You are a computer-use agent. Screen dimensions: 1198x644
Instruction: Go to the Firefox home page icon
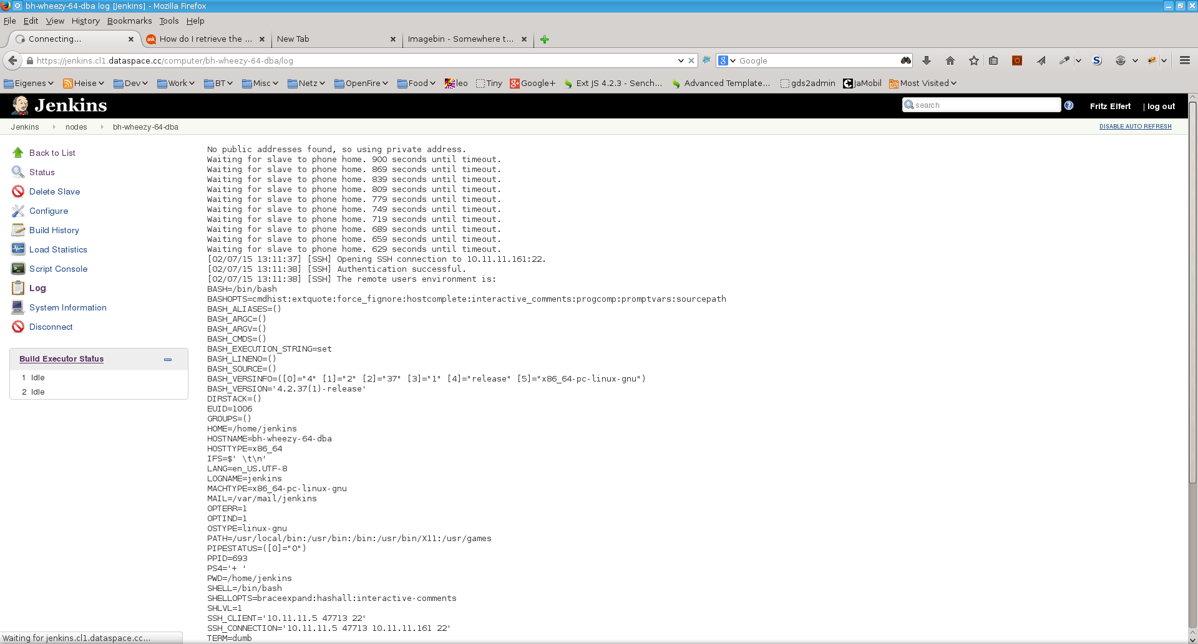click(x=950, y=60)
